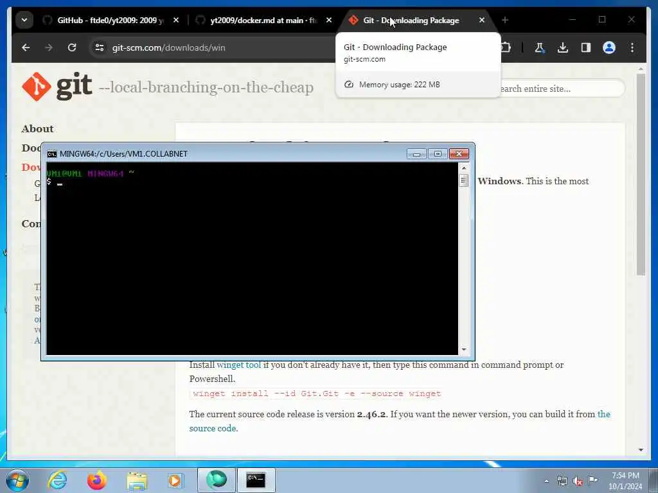Open the muted volume tray icon
Viewport: 658px width, 493px height.
click(578, 481)
